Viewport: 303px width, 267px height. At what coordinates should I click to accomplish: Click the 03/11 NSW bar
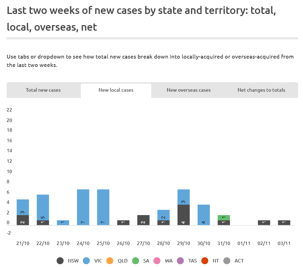(x=284, y=223)
